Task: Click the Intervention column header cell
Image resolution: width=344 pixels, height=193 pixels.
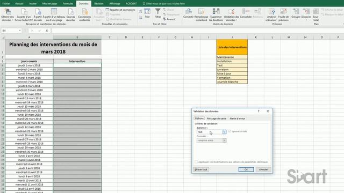Action: (77, 61)
